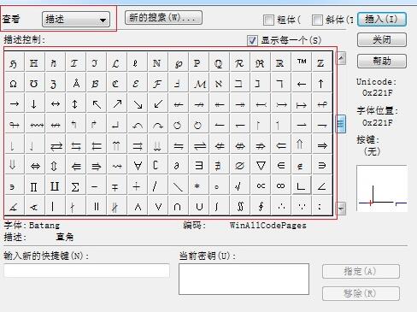Screen dimensions: 417x312
Task: Focus the 输入新的快捷键(N) shortcut field
Action: pos(87,270)
